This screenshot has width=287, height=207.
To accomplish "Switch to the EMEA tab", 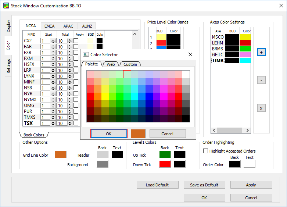I will coord(50,26).
